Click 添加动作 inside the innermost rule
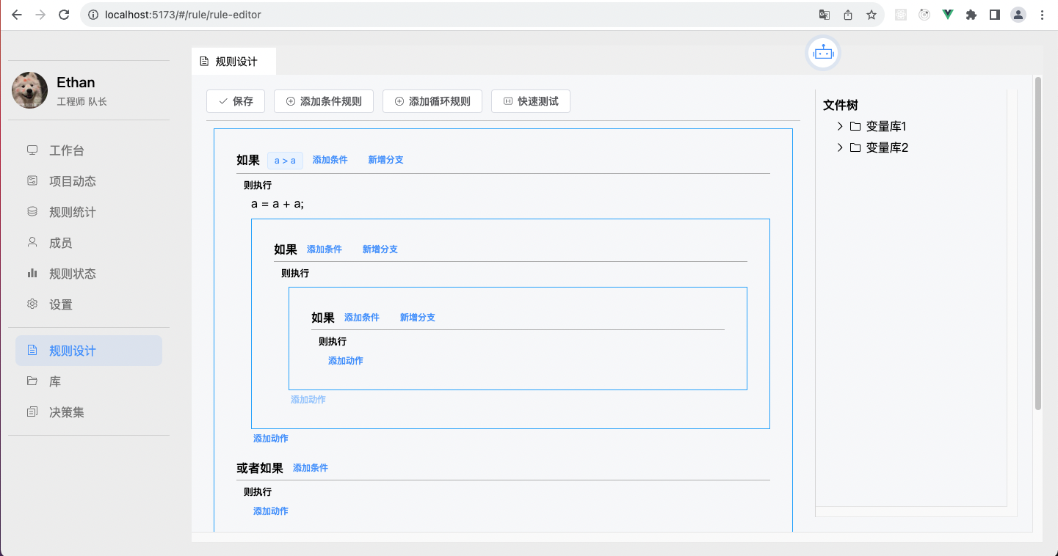Image resolution: width=1058 pixels, height=556 pixels. [x=346, y=361]
